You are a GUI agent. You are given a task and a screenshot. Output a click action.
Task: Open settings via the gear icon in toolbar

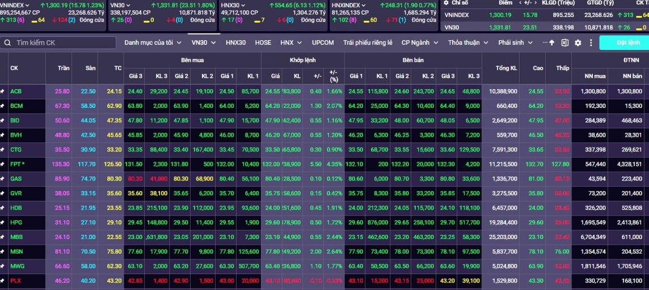[x=578, y=43]
